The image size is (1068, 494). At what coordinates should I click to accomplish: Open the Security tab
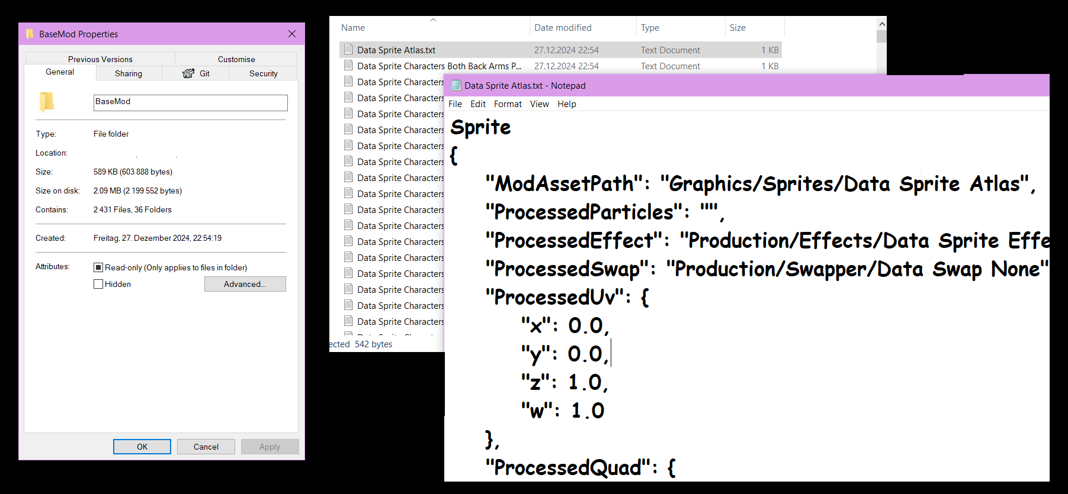pyautogui.click(x=264, y=73)
